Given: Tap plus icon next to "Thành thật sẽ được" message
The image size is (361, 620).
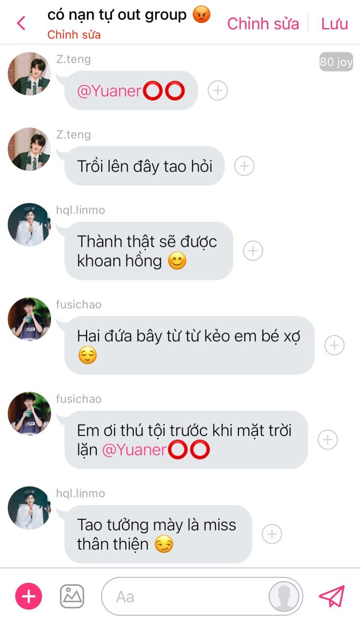Looking at the screenshot, I should pos(253,251).
